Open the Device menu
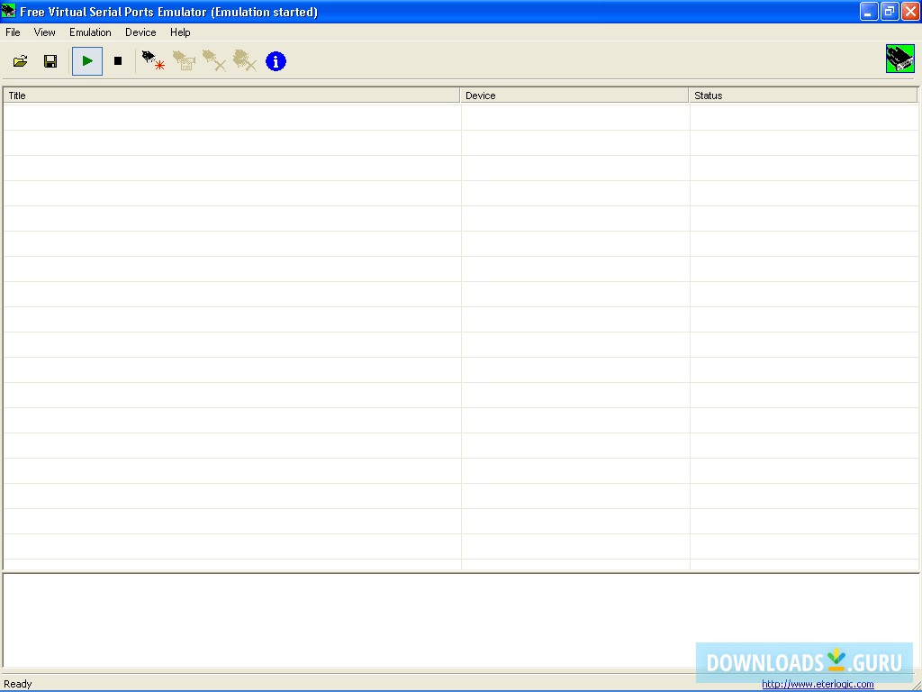This screenshot has height=692, width=922. coord(140,32)
